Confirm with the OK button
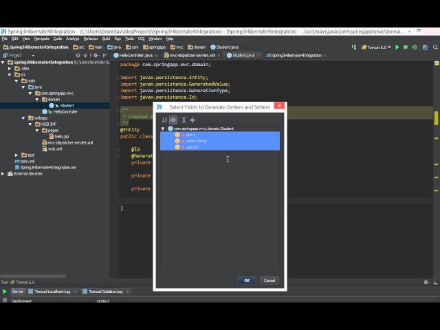Viewport: 440px width, 330px height. click(x=247, y=280)
